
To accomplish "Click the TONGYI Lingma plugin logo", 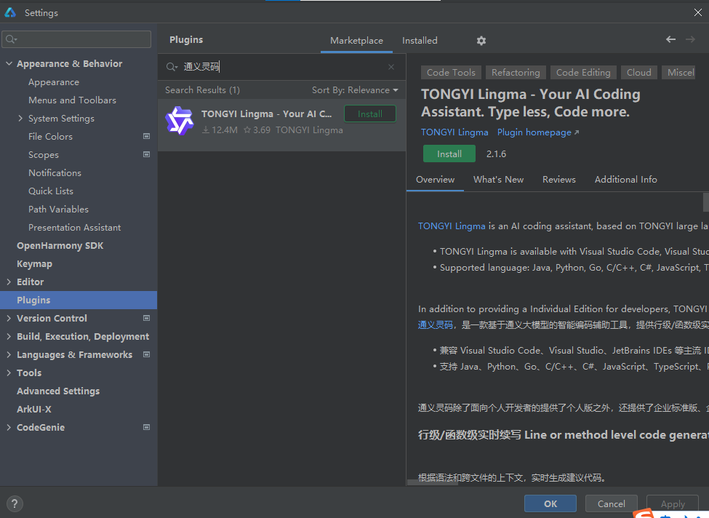I will click(180, 121).
